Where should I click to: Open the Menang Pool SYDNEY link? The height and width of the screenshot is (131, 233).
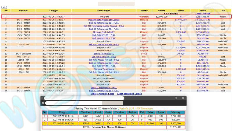point(104,32)
